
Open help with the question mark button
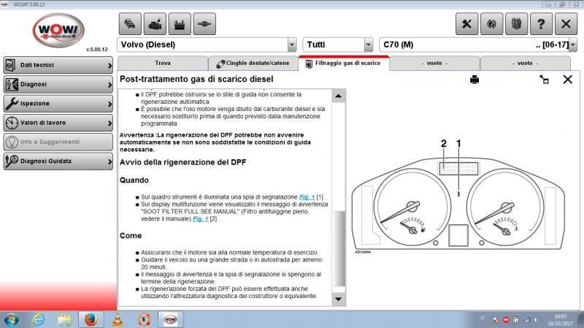coord(541,24)
